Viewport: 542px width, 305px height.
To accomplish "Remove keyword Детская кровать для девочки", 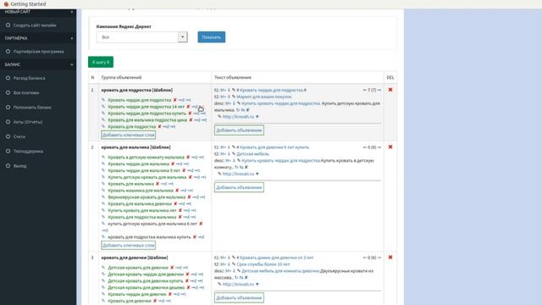I will [172, 268].
